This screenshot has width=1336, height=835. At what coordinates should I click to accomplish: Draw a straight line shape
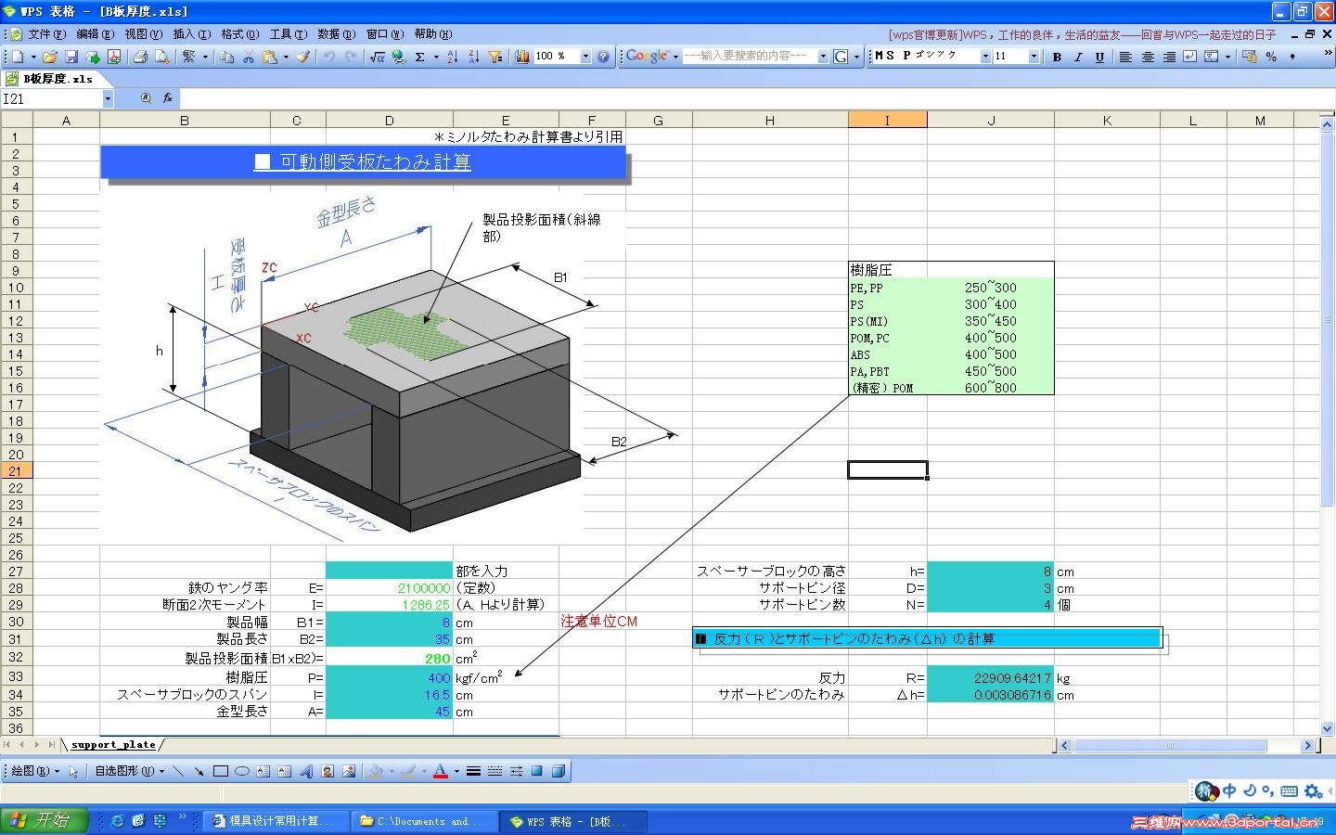pyautogui.click(x=178, y=771)
